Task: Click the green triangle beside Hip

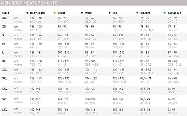Action: [110, 13]
